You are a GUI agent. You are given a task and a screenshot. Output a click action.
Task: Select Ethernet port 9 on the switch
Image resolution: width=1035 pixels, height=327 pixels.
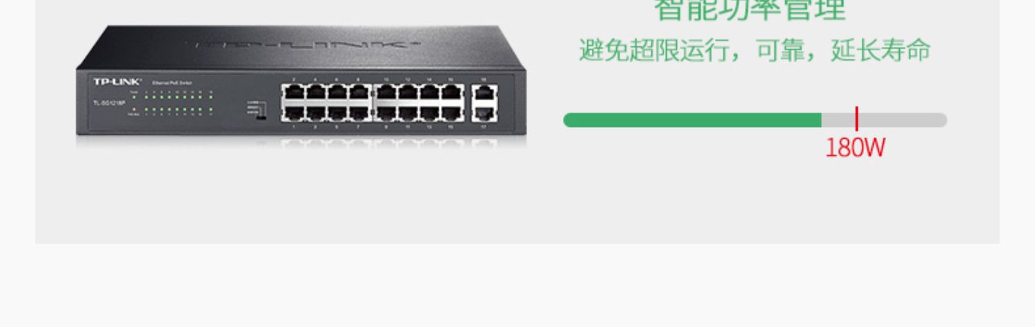pyautogui.click(x=386, y=113)
